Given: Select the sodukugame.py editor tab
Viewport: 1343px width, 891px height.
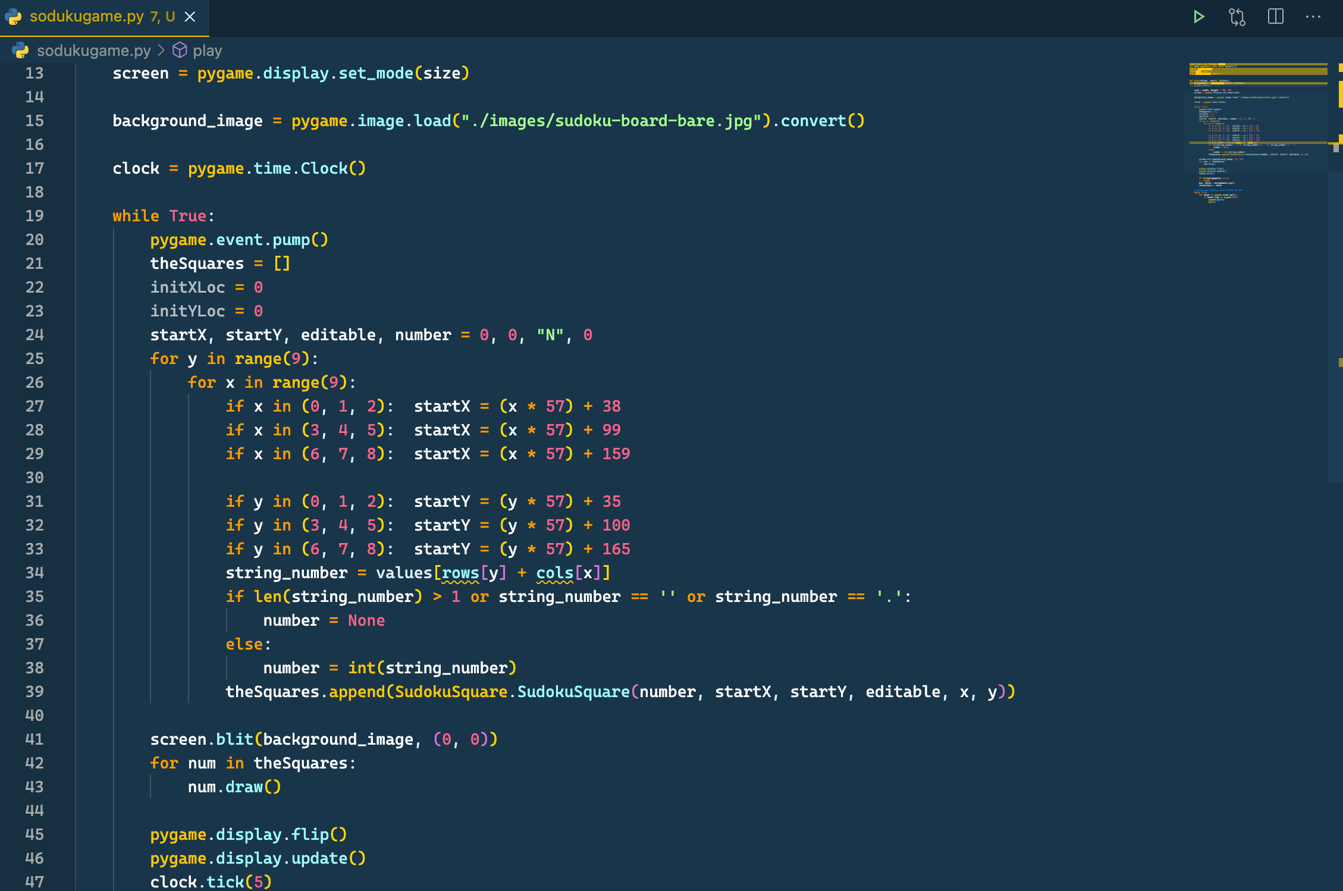Looking at the screenshot, I should (87, 17).
